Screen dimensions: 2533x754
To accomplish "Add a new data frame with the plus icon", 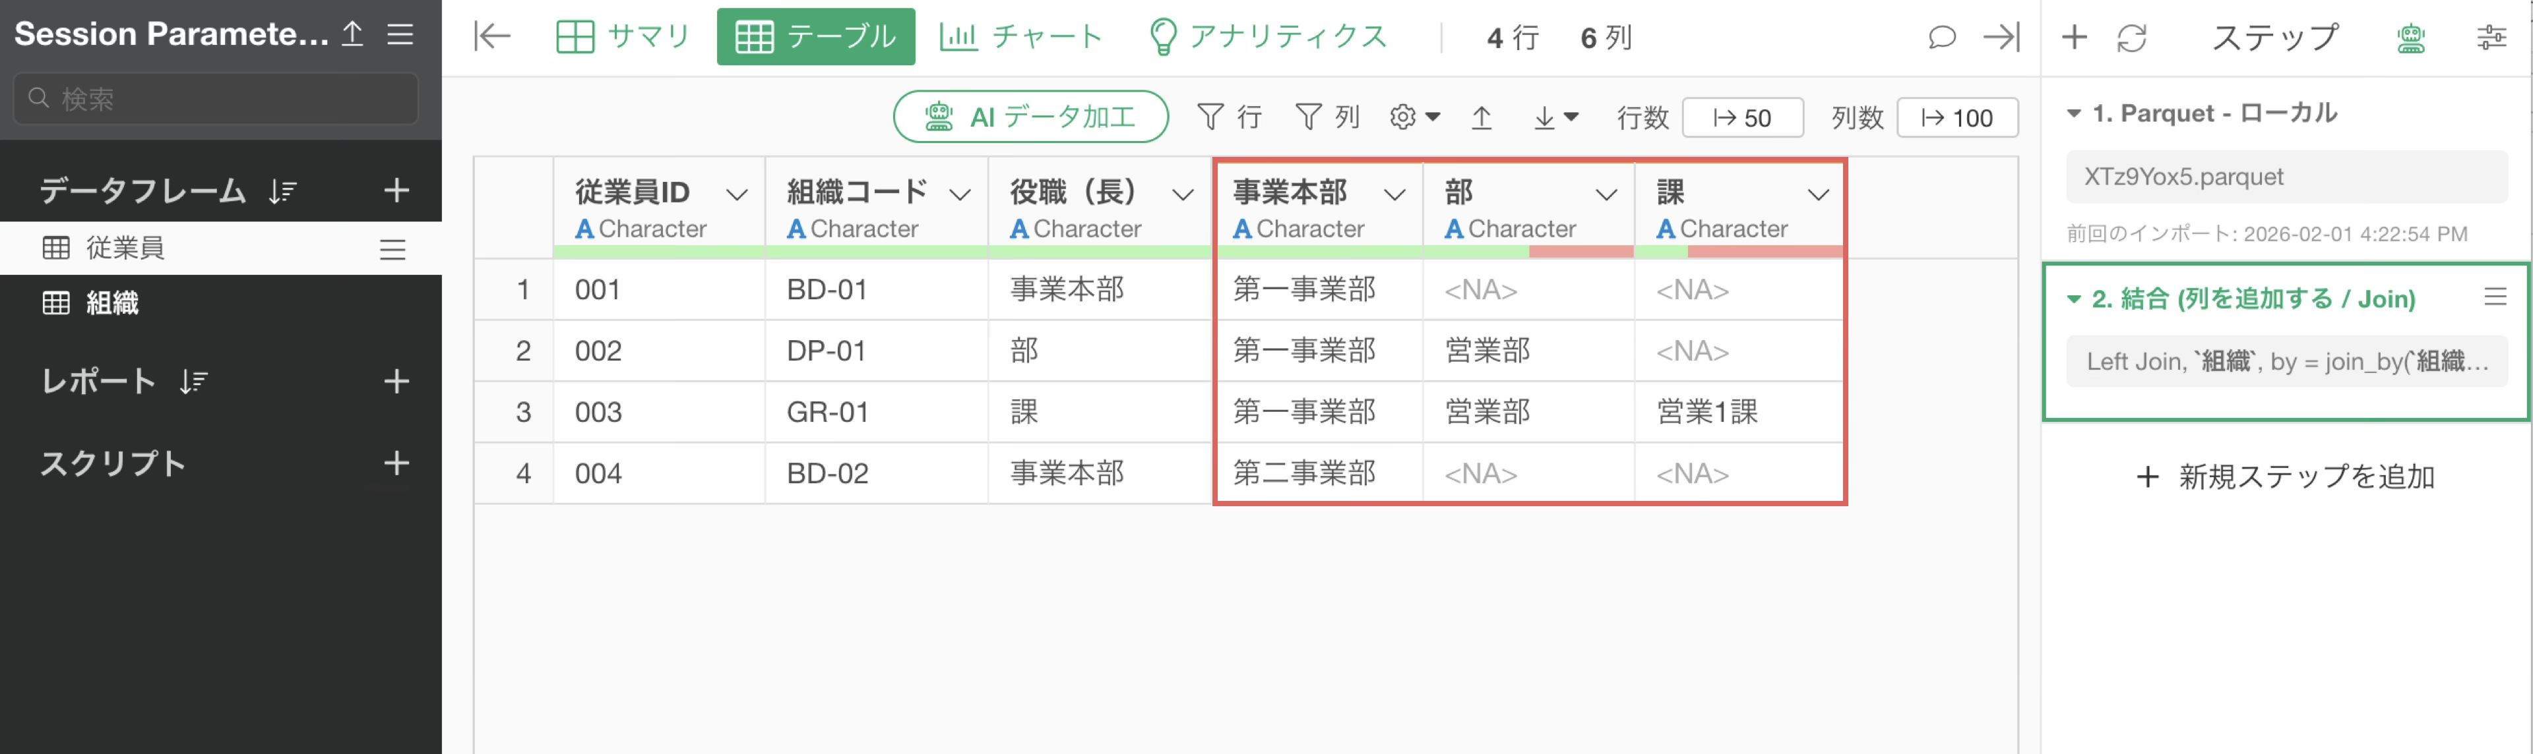I will point(396,190).
